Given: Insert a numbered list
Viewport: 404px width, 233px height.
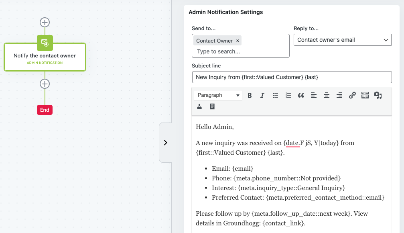Looking at the screenshot, I should [x=288, y=96].
